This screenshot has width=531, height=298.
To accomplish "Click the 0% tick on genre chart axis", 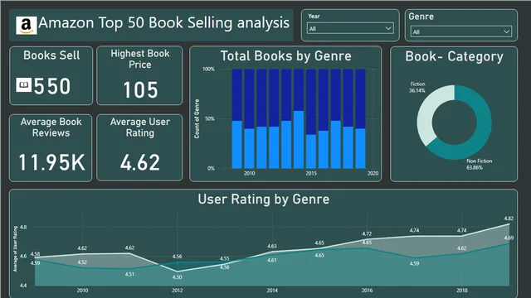I will point(211,168).
